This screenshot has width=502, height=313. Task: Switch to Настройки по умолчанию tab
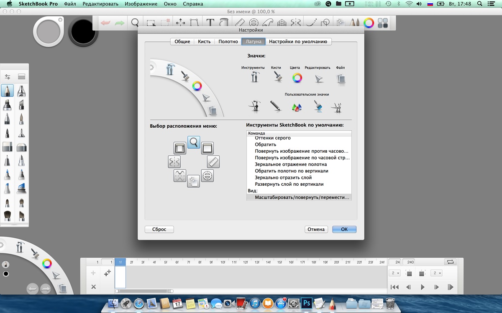point(298,41)
